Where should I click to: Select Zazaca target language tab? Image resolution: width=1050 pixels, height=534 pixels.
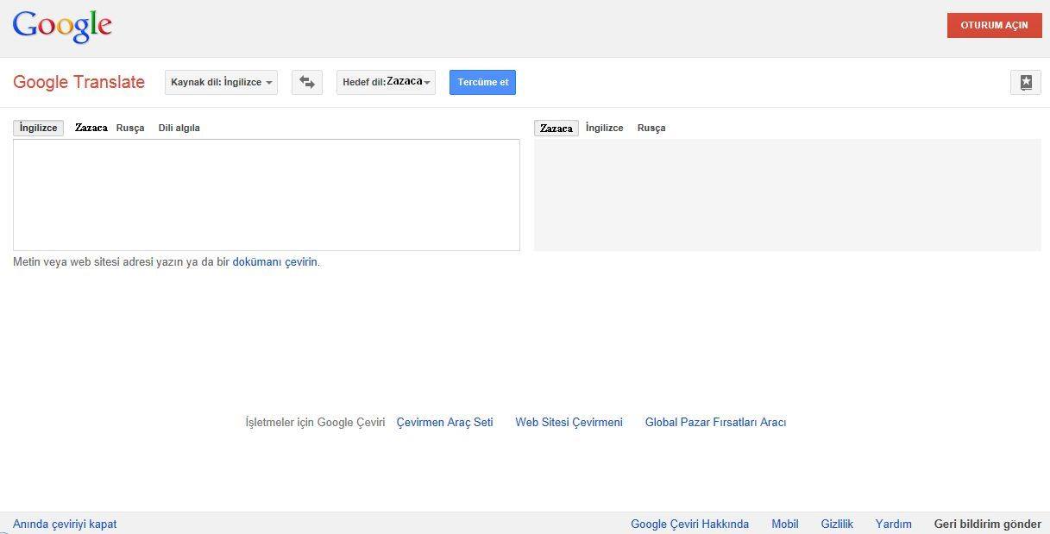(556, 128)
